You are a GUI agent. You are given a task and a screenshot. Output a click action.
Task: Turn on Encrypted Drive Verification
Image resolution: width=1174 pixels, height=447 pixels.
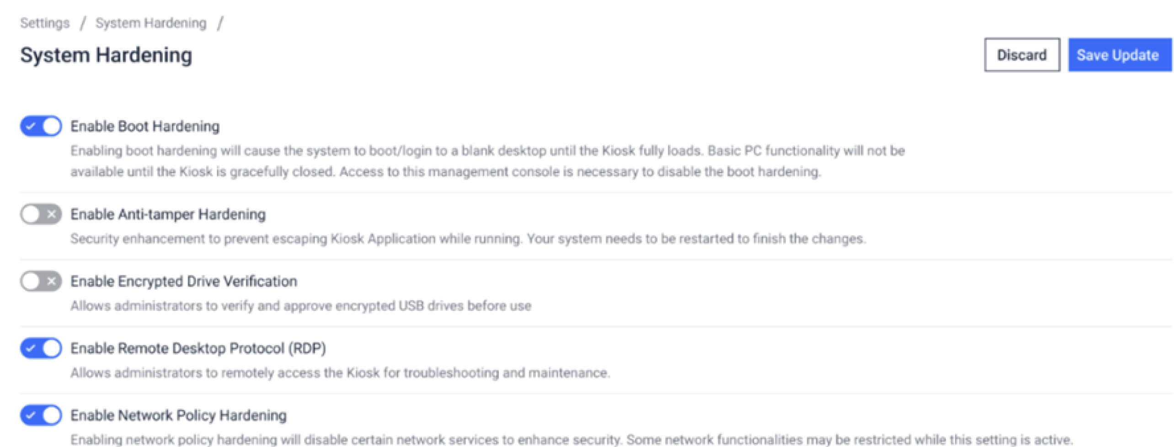41,282
